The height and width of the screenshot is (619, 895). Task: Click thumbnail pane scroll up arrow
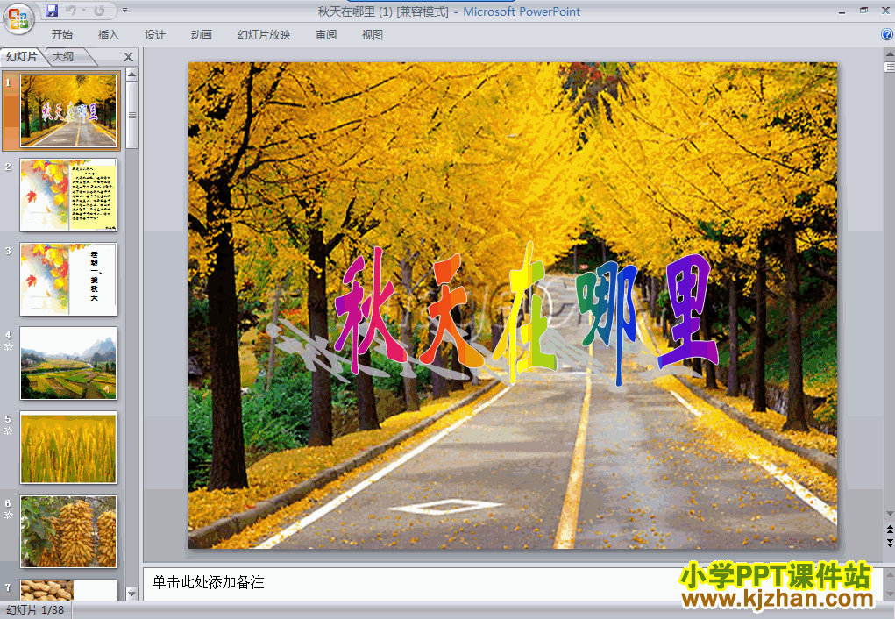point(131,75)
